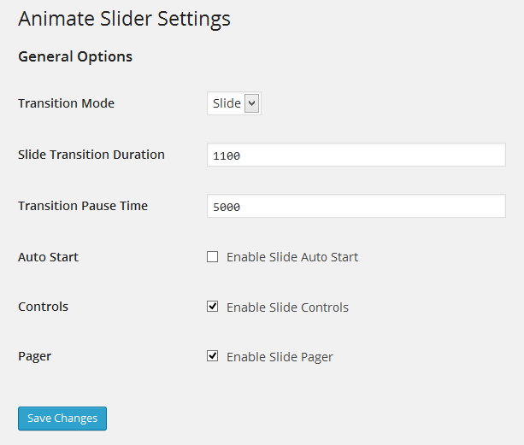Enable the Slide Auto Start checkbox

coord(213,257)
